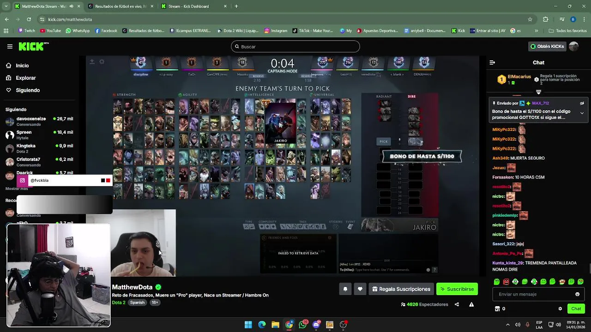Open Todos los favoritos folder
This screenshot has width=591, height=332.
click(x=567, y=31)
